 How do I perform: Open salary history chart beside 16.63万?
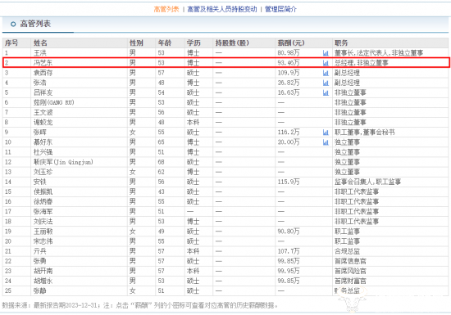(326, 92)
